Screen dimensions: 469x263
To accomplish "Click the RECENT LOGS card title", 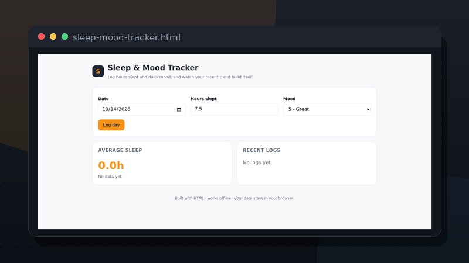I will point(261,150).
